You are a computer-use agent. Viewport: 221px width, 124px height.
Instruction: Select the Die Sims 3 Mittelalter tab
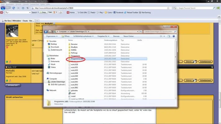click(x=18, y=21)
